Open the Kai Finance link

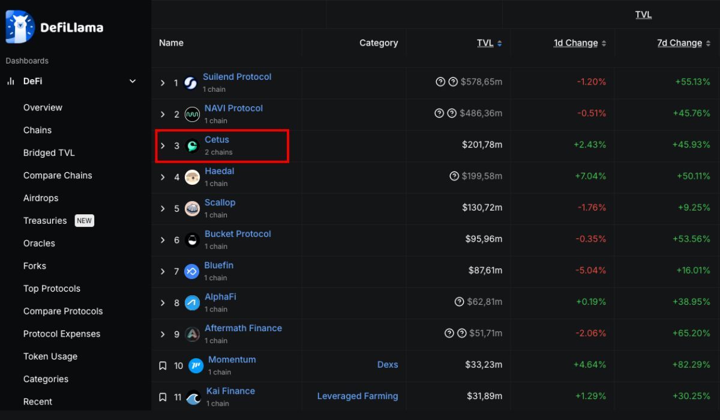coord(230,391)
